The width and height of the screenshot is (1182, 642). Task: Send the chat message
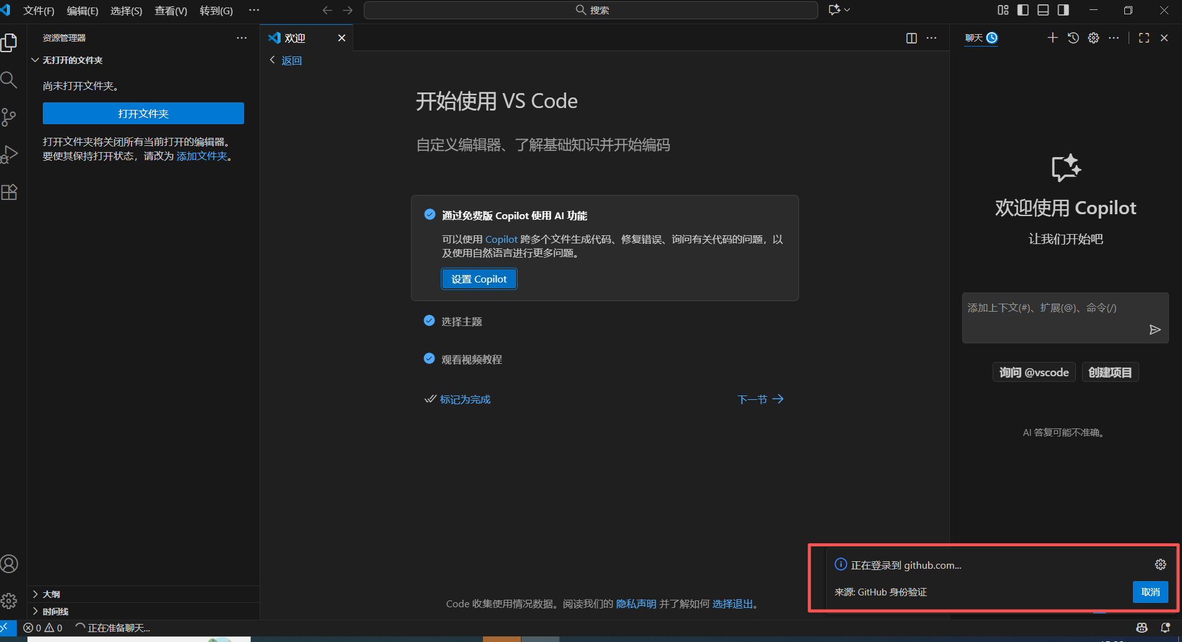(x=1155, y=330)
